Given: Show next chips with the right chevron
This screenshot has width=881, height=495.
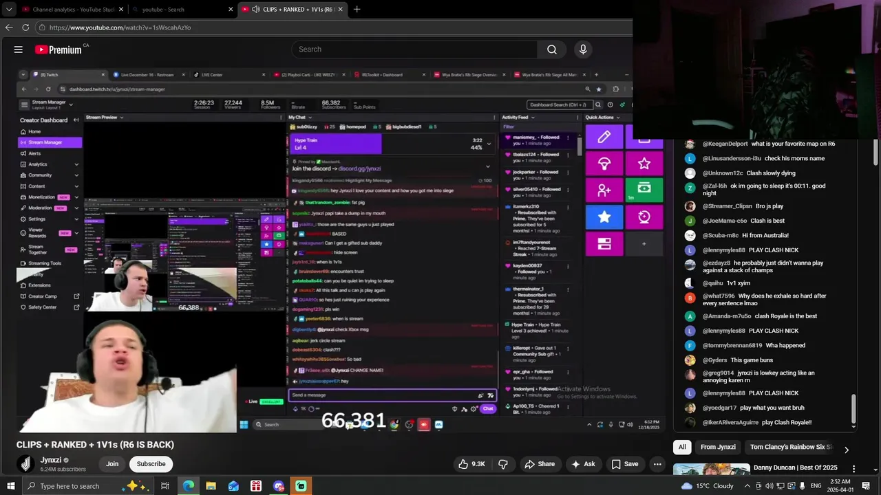Looking at the screenshot, I should pyautogui.click(x=846, y=450).
